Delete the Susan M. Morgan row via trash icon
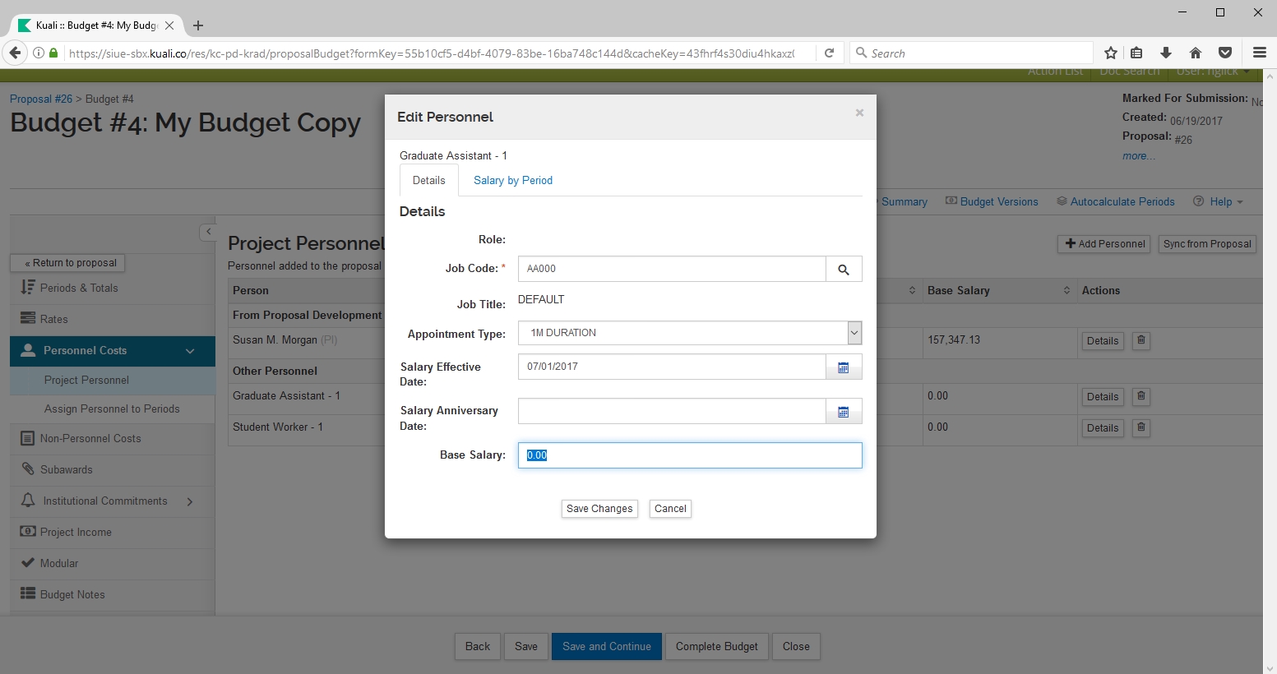The height and width of the screenshot is (674, 1277). pyautogui.click(x=1141, y=340)
